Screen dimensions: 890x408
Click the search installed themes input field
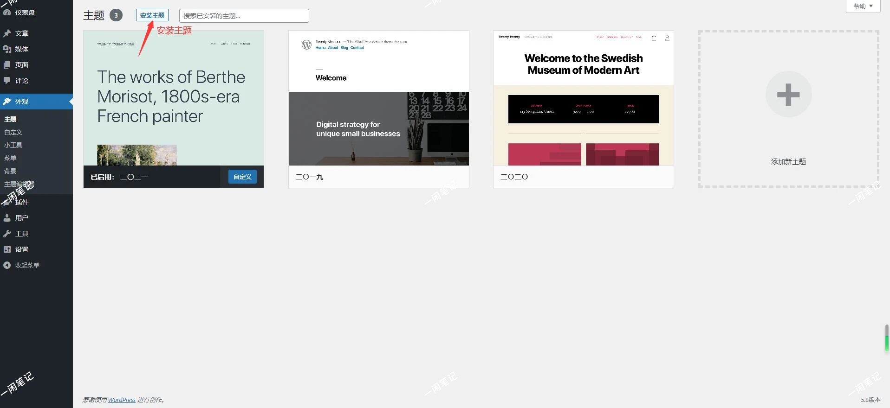pyautogui.click(x=244, y=16)
